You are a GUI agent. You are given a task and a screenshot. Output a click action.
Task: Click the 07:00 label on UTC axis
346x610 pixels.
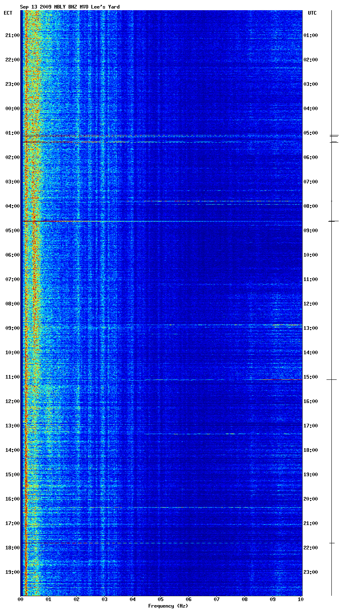pos(311,182)
